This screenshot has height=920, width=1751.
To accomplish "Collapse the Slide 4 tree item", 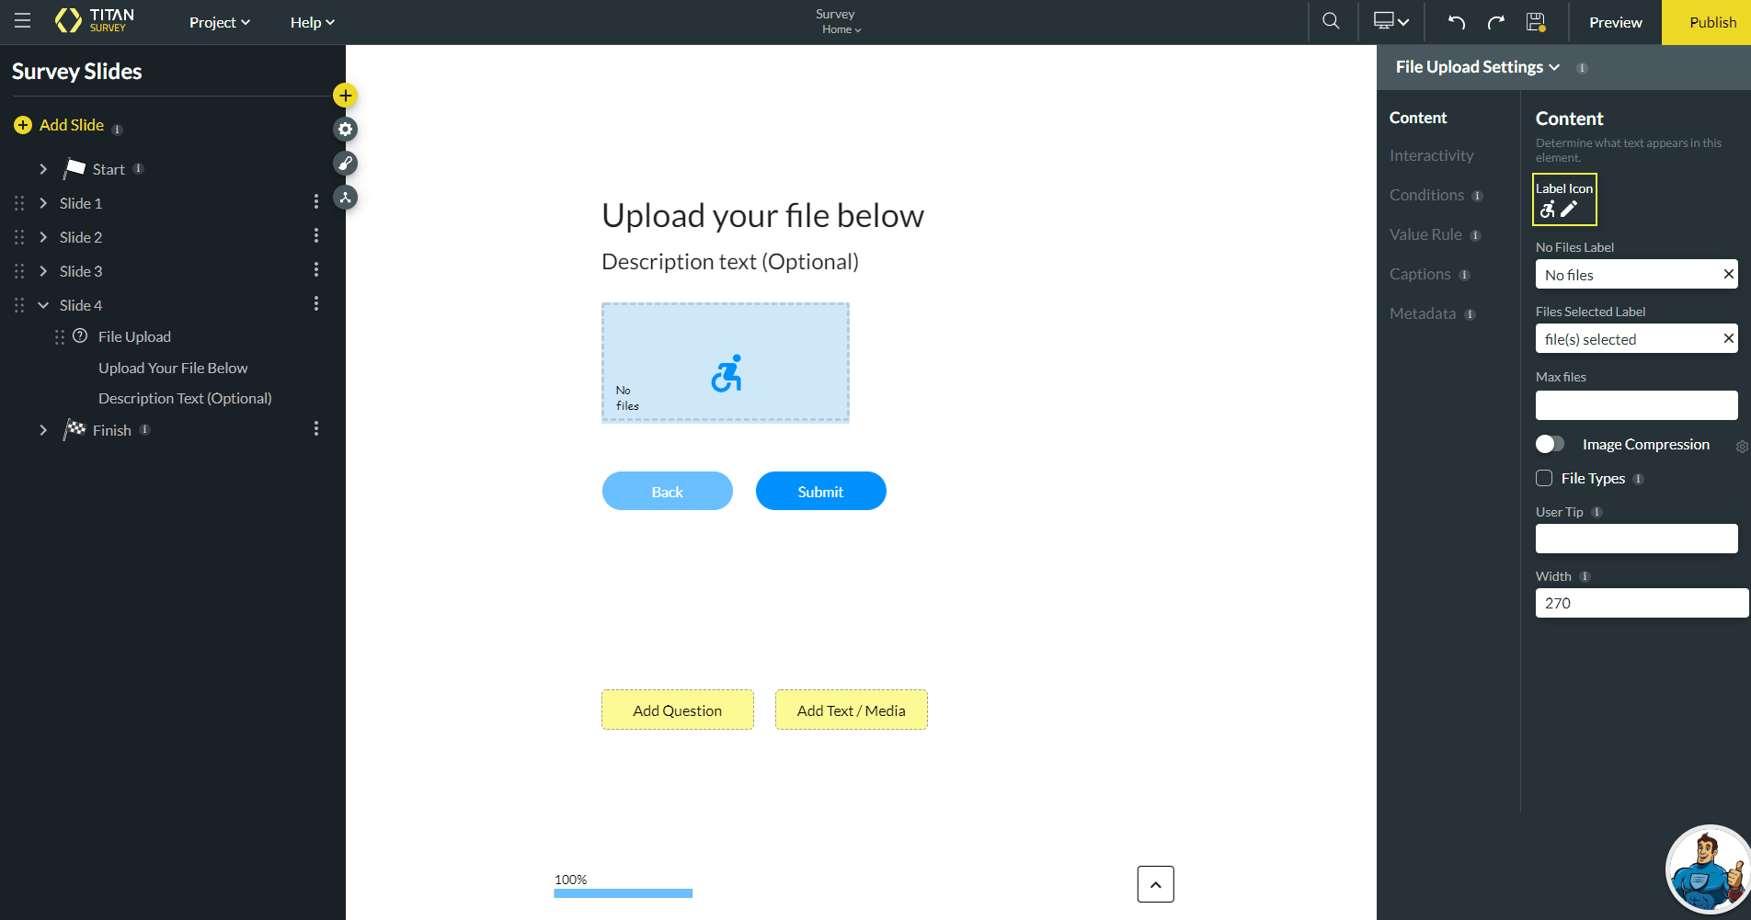I will 43,305.
